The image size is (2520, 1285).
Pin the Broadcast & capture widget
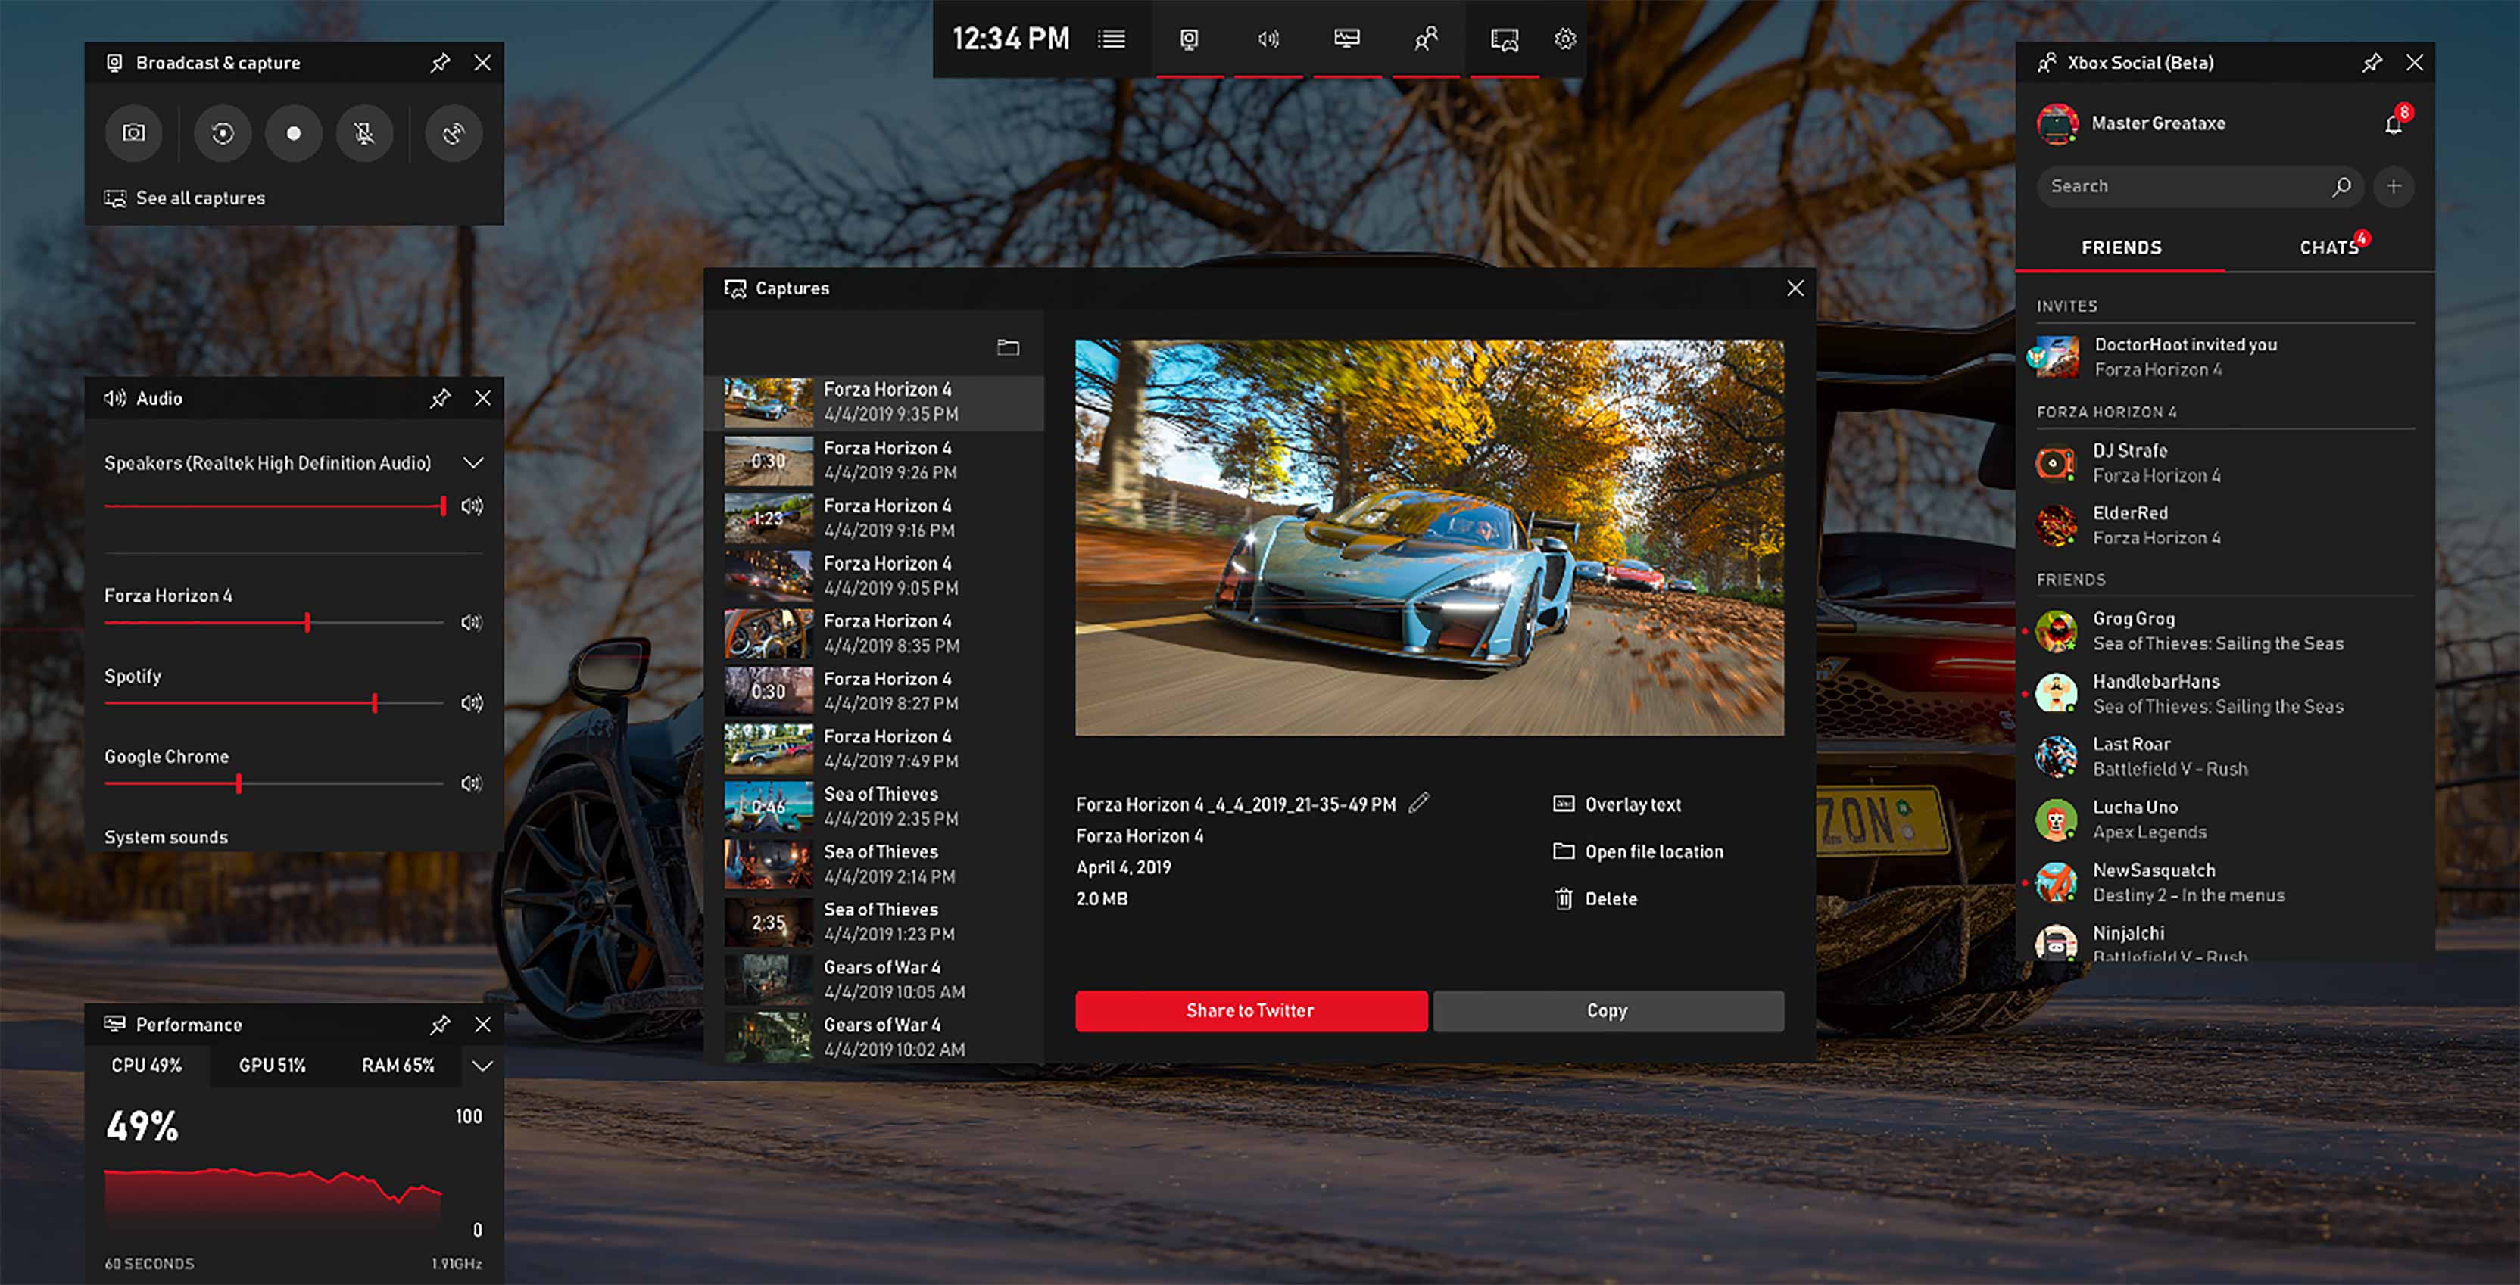440,63
